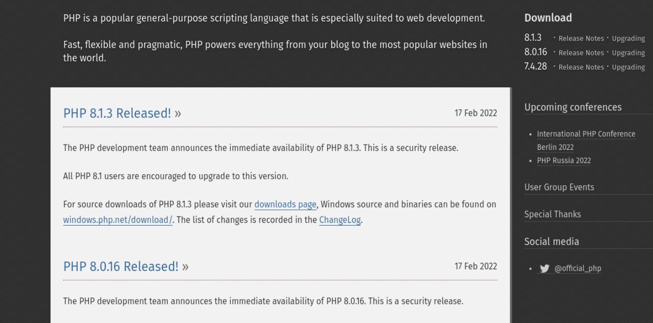Open PHP Russia 2022 conference link
This screenshot has height=323, width=653.
[564, 161]
